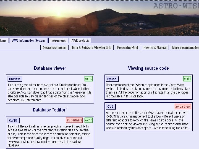Open PyDoc Python documentation
Viewport: 199px width, 149px height.
(x=112, y=79)
